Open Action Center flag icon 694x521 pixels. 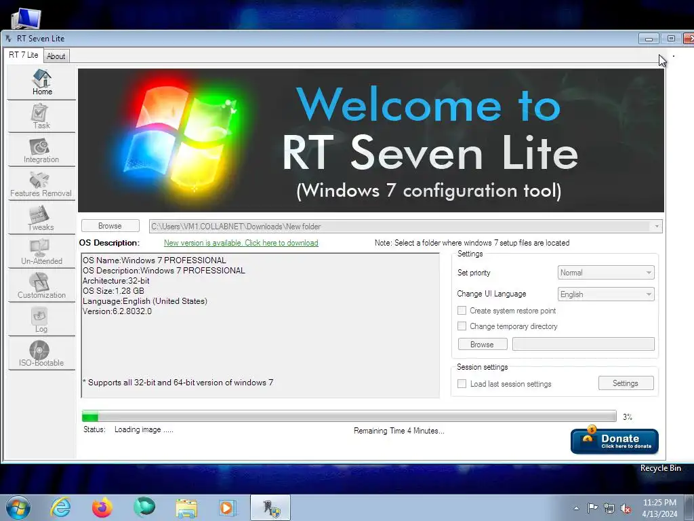(x=592, y=508)
